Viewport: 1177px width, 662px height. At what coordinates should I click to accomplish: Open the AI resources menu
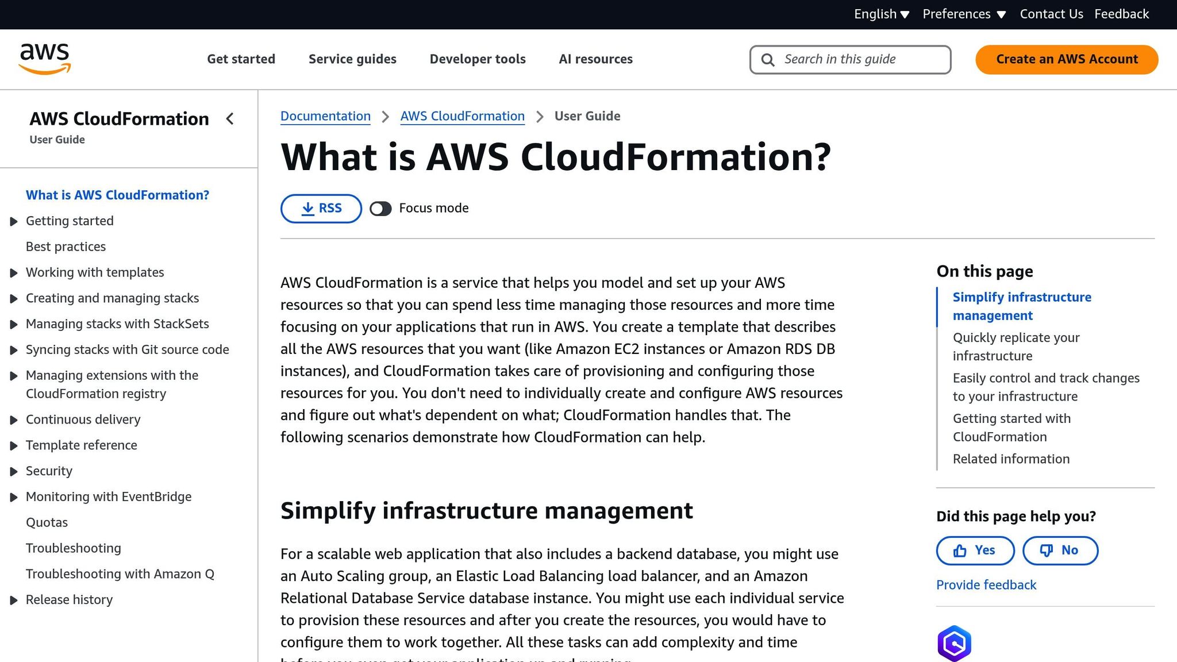[595, 59]
